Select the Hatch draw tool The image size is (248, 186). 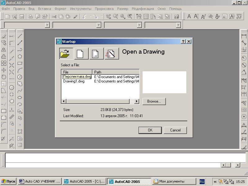click(20, 131)
